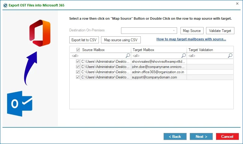The image size is (243, 144).
Task: Select source path cell in support row
Action: 106,77
